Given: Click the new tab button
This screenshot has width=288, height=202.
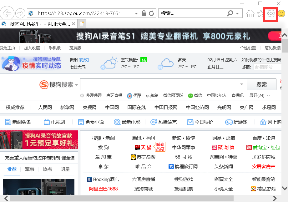Looking at the screenshot, I should (82, 24).
